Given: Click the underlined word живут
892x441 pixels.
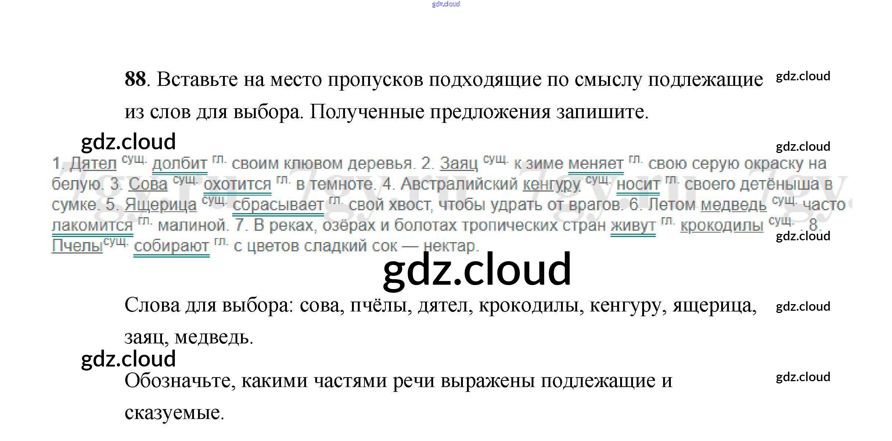Looking at the screenshot, I should click(633, 225).
